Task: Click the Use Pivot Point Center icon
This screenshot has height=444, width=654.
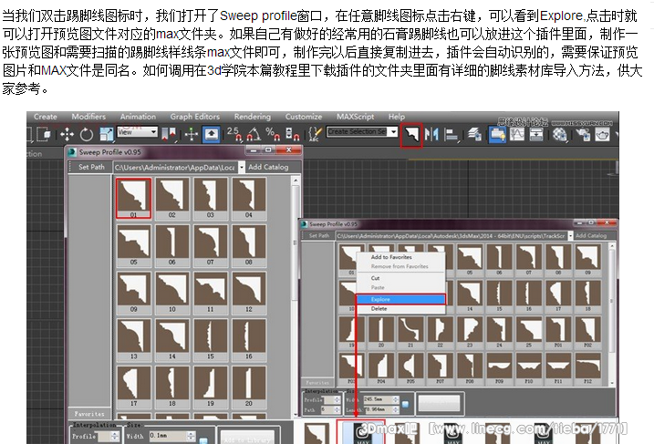Action: click(169, 134)
